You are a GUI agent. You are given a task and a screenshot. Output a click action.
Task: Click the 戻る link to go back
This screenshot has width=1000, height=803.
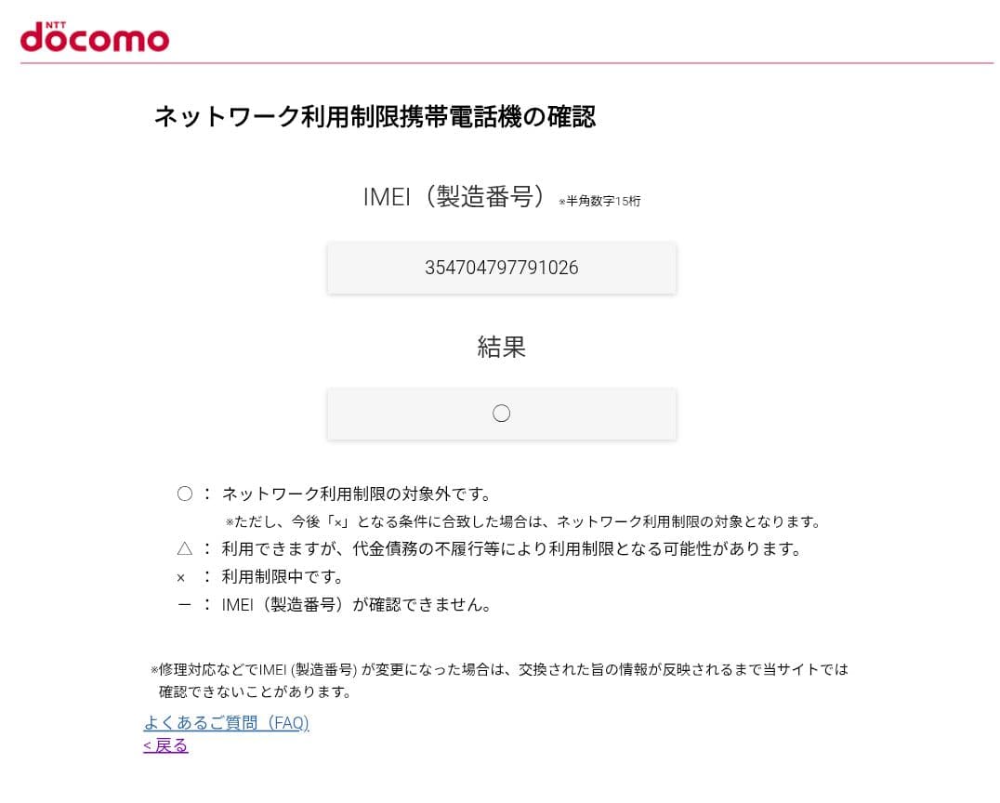(x=164, y=744)
